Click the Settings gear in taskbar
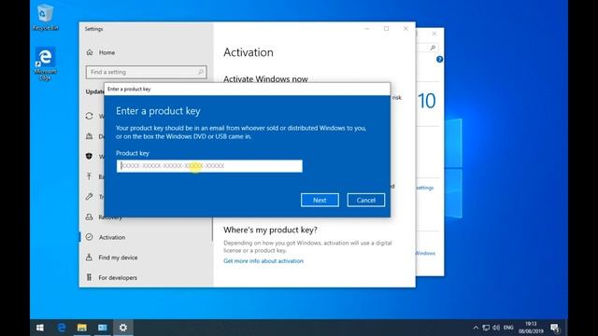598x336 pixels. pyautogui.click(x=122, y=328)
